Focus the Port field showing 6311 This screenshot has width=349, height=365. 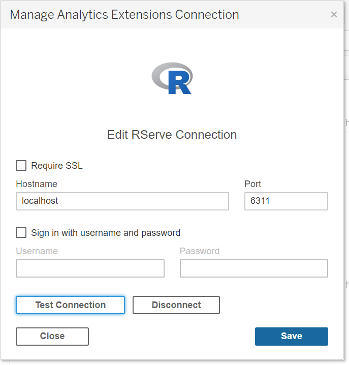[286, 201]
